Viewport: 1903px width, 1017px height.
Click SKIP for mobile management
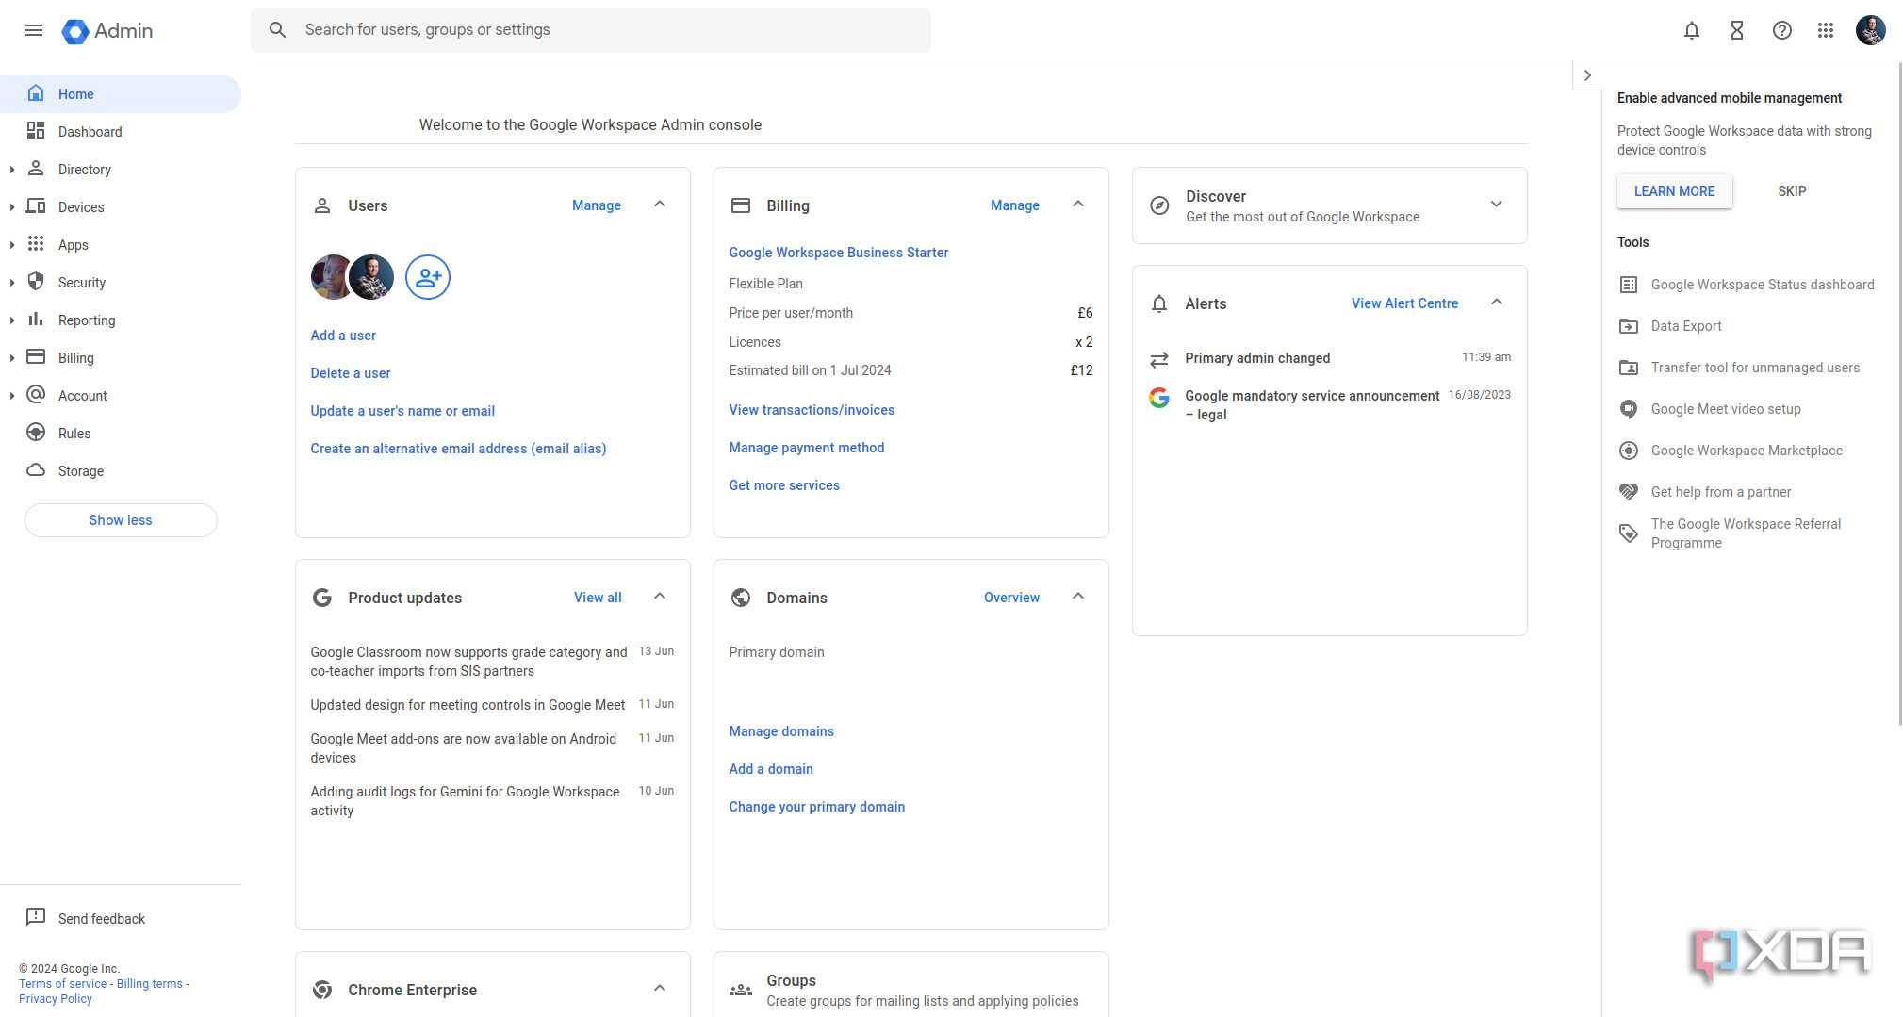tap(1792, 191)
